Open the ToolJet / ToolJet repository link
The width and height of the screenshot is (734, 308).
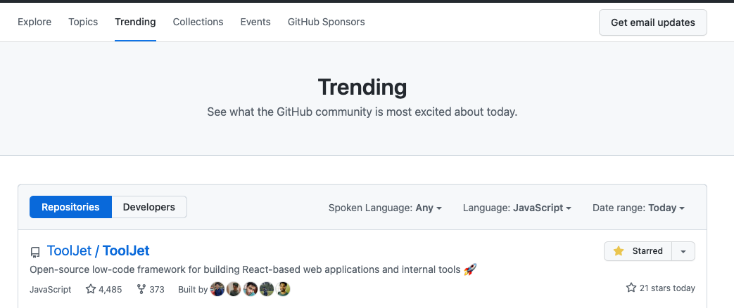point(99,250)
